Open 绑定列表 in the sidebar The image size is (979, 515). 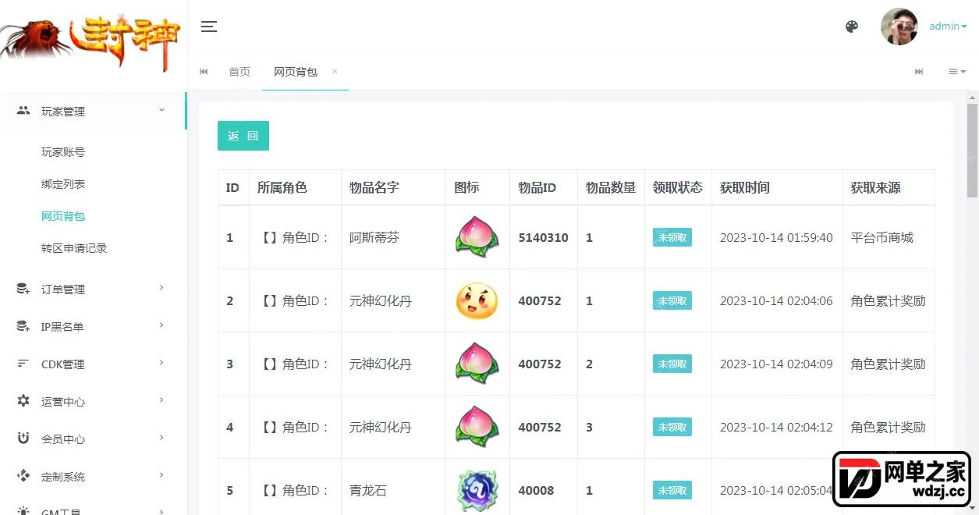(63, 184)
